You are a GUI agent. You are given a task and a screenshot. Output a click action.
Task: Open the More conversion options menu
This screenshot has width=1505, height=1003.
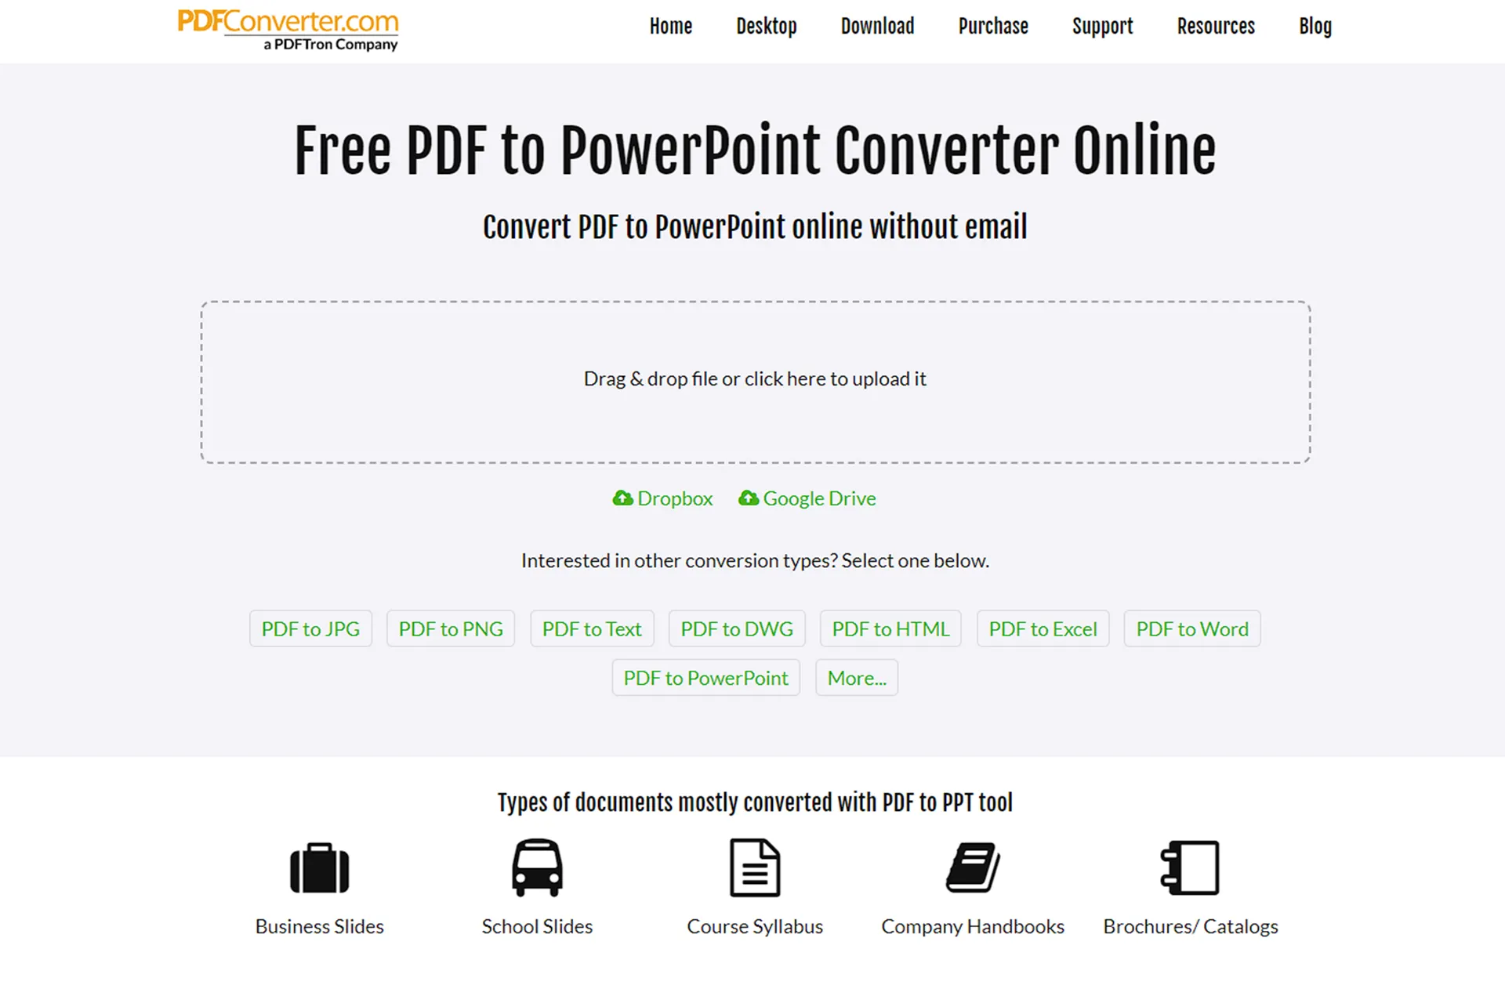pyautogui.click(x=857, y=677)
